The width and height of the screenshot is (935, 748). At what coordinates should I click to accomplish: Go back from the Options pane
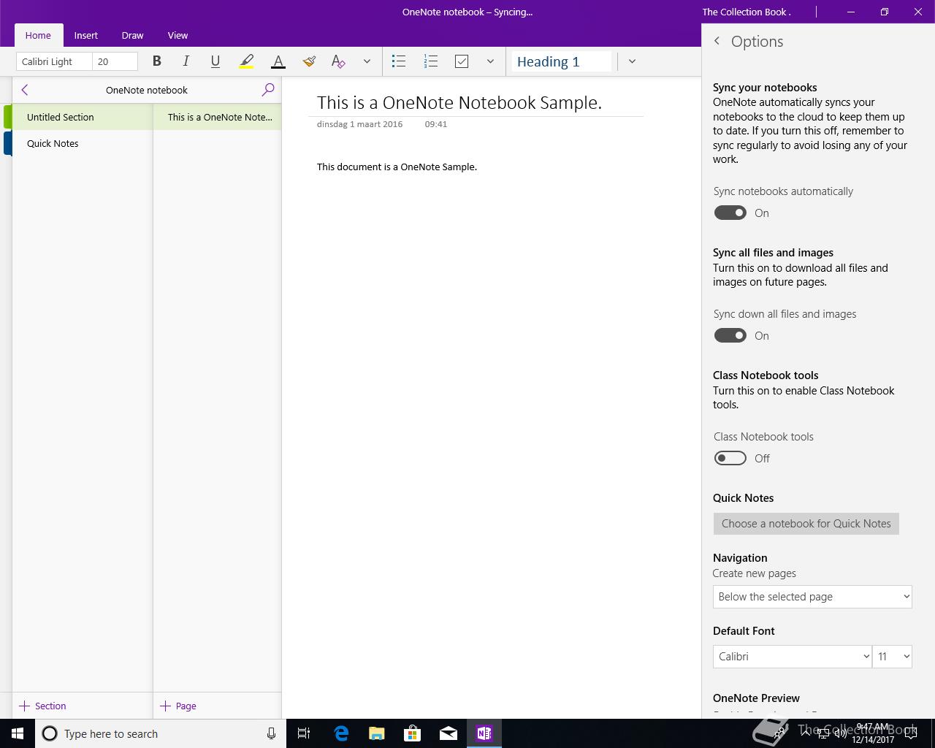click(717, 42)
